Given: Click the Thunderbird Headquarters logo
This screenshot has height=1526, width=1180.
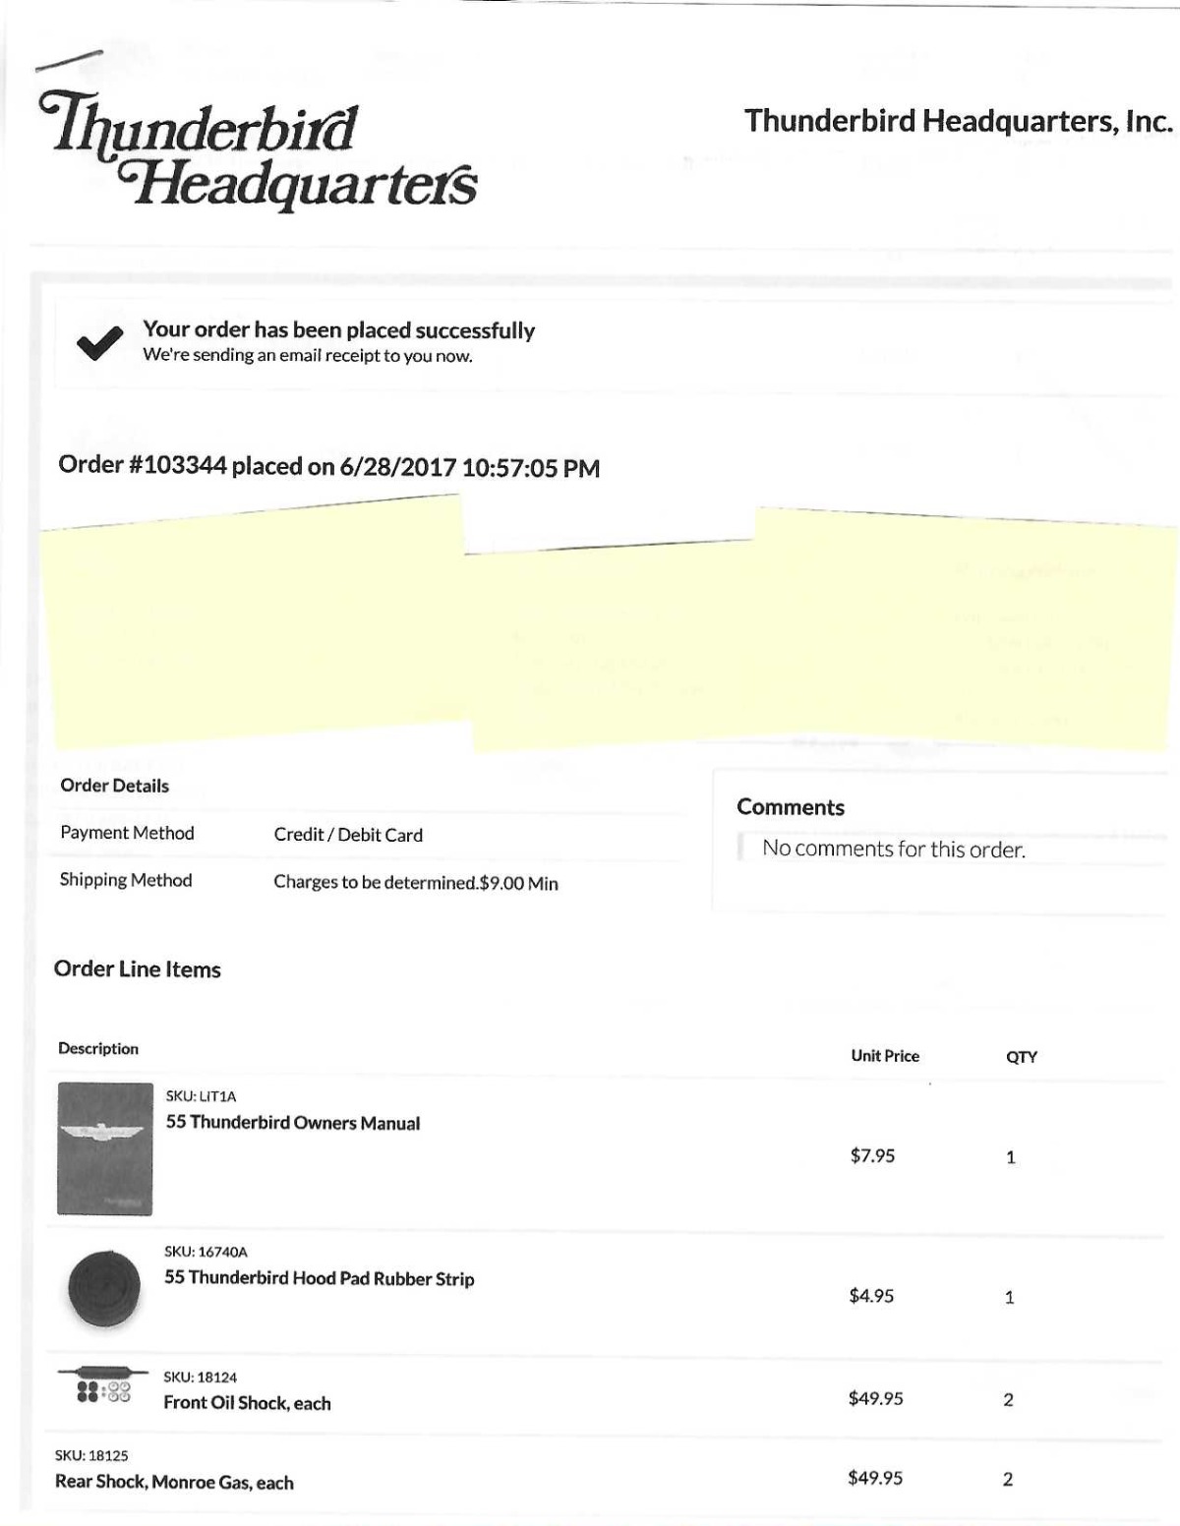Looking at the screenshot, I should click(258, 149).
